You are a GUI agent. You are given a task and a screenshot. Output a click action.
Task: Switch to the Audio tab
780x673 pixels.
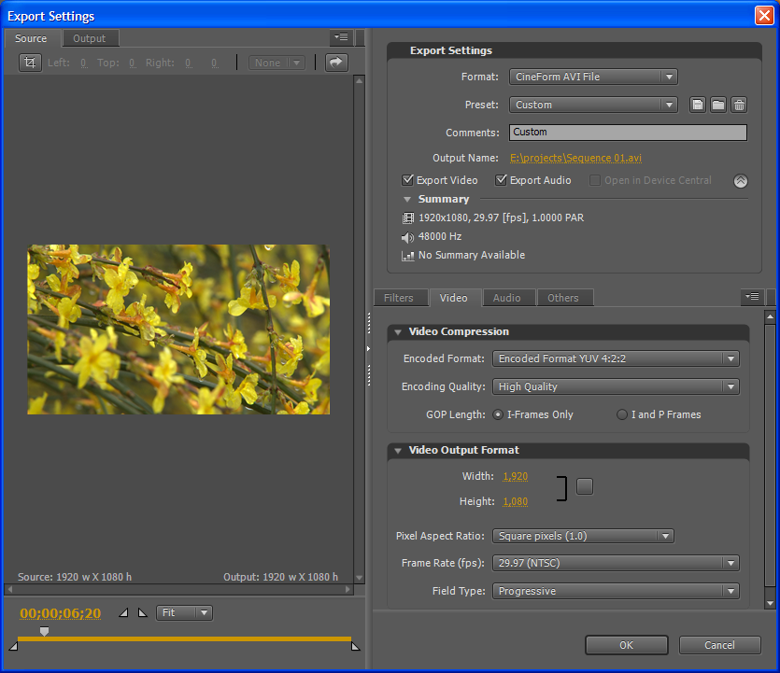(x=506, y=298)
